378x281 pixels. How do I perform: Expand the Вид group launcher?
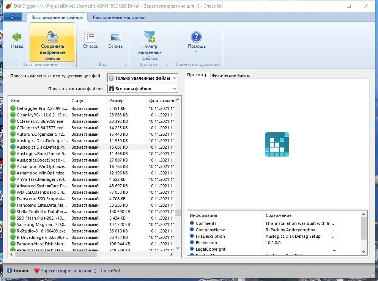pos(125,65)
